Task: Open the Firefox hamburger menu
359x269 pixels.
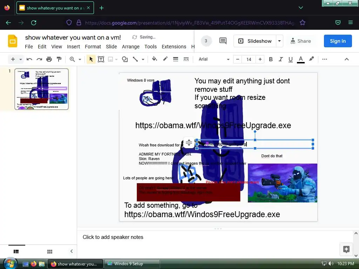Action: 350,22
